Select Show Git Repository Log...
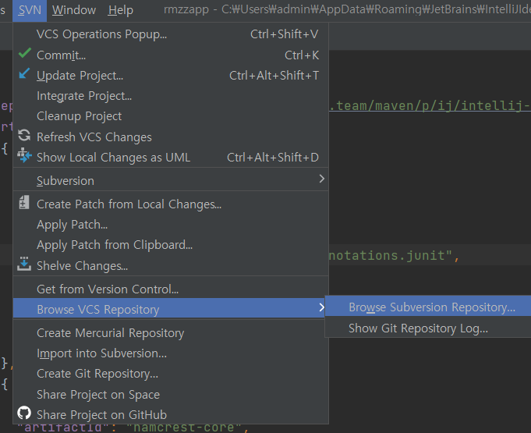The height and width of the screenshot is (433, 531). click(428, 328)
